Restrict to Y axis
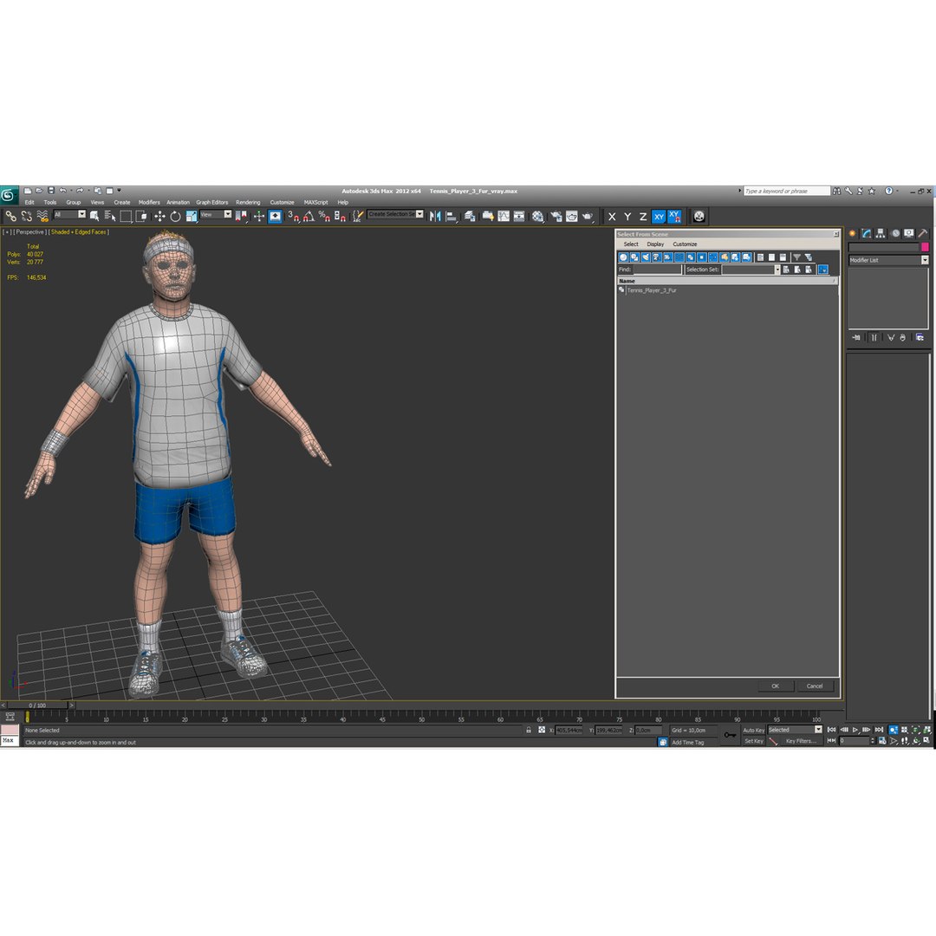The width and height of the screenshot is (936, 936). tap(627, 217)
